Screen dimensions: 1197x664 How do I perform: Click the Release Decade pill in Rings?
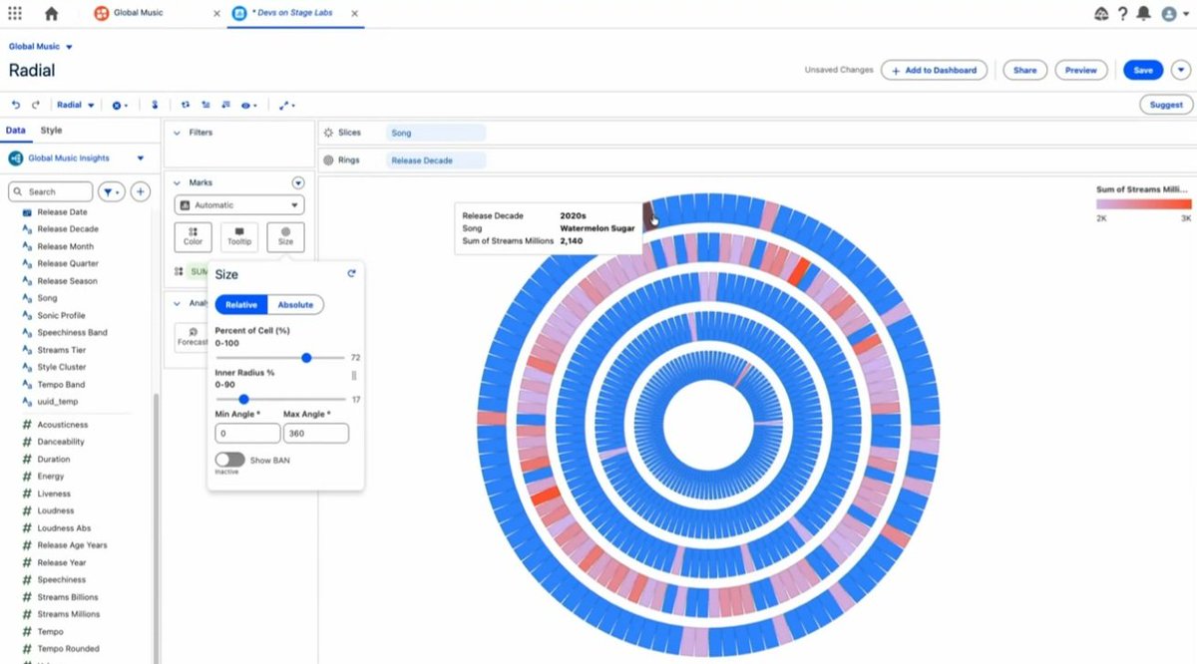436,160
